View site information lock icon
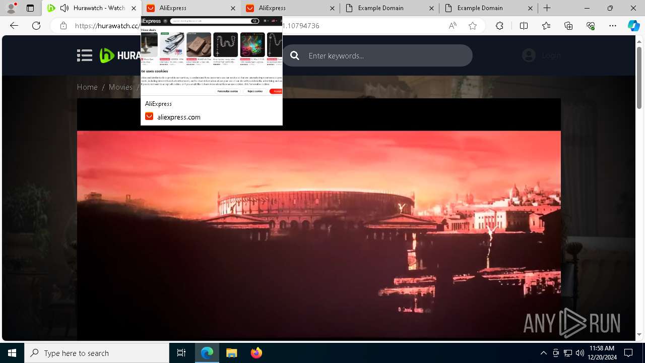The height and width of the screenshot is (363, 645). [63, 26]
